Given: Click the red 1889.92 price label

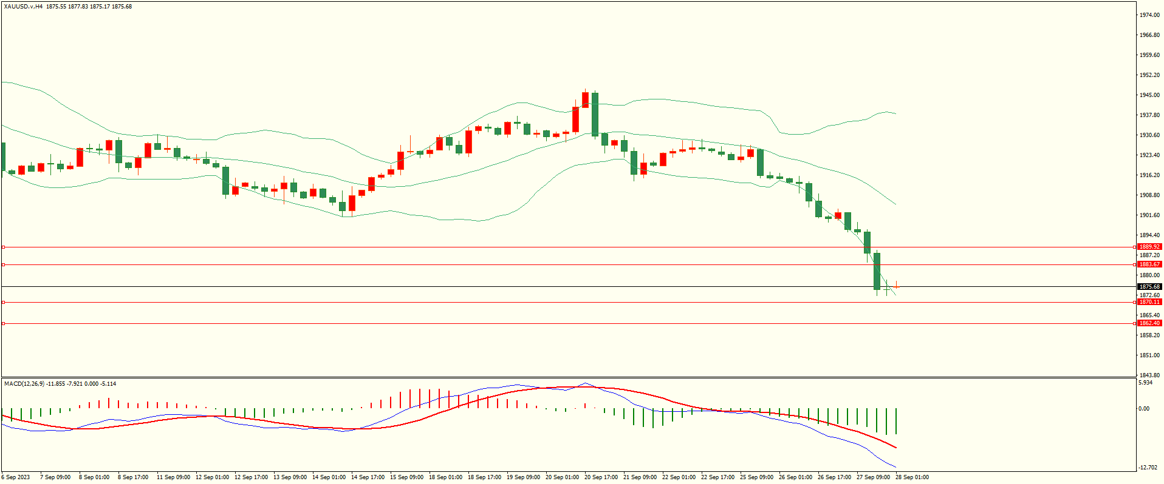Looking at the screenshot, I should point(1149,247).
